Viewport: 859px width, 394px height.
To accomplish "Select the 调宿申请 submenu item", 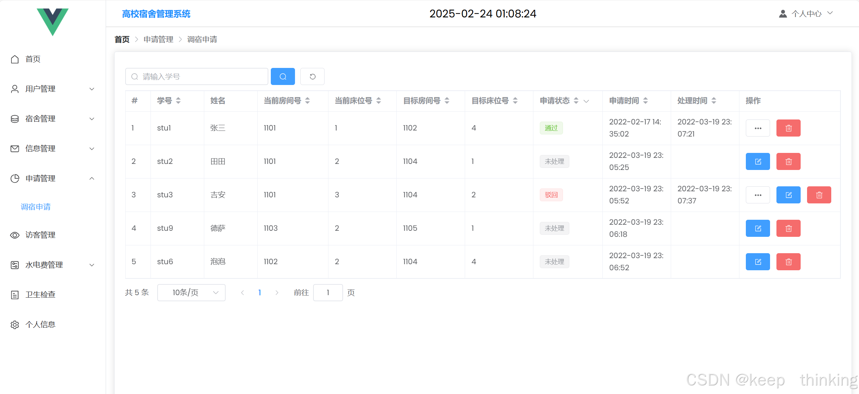I will click(x=36, y=207).
